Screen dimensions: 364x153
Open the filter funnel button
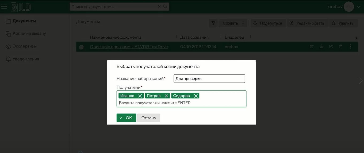213,23
